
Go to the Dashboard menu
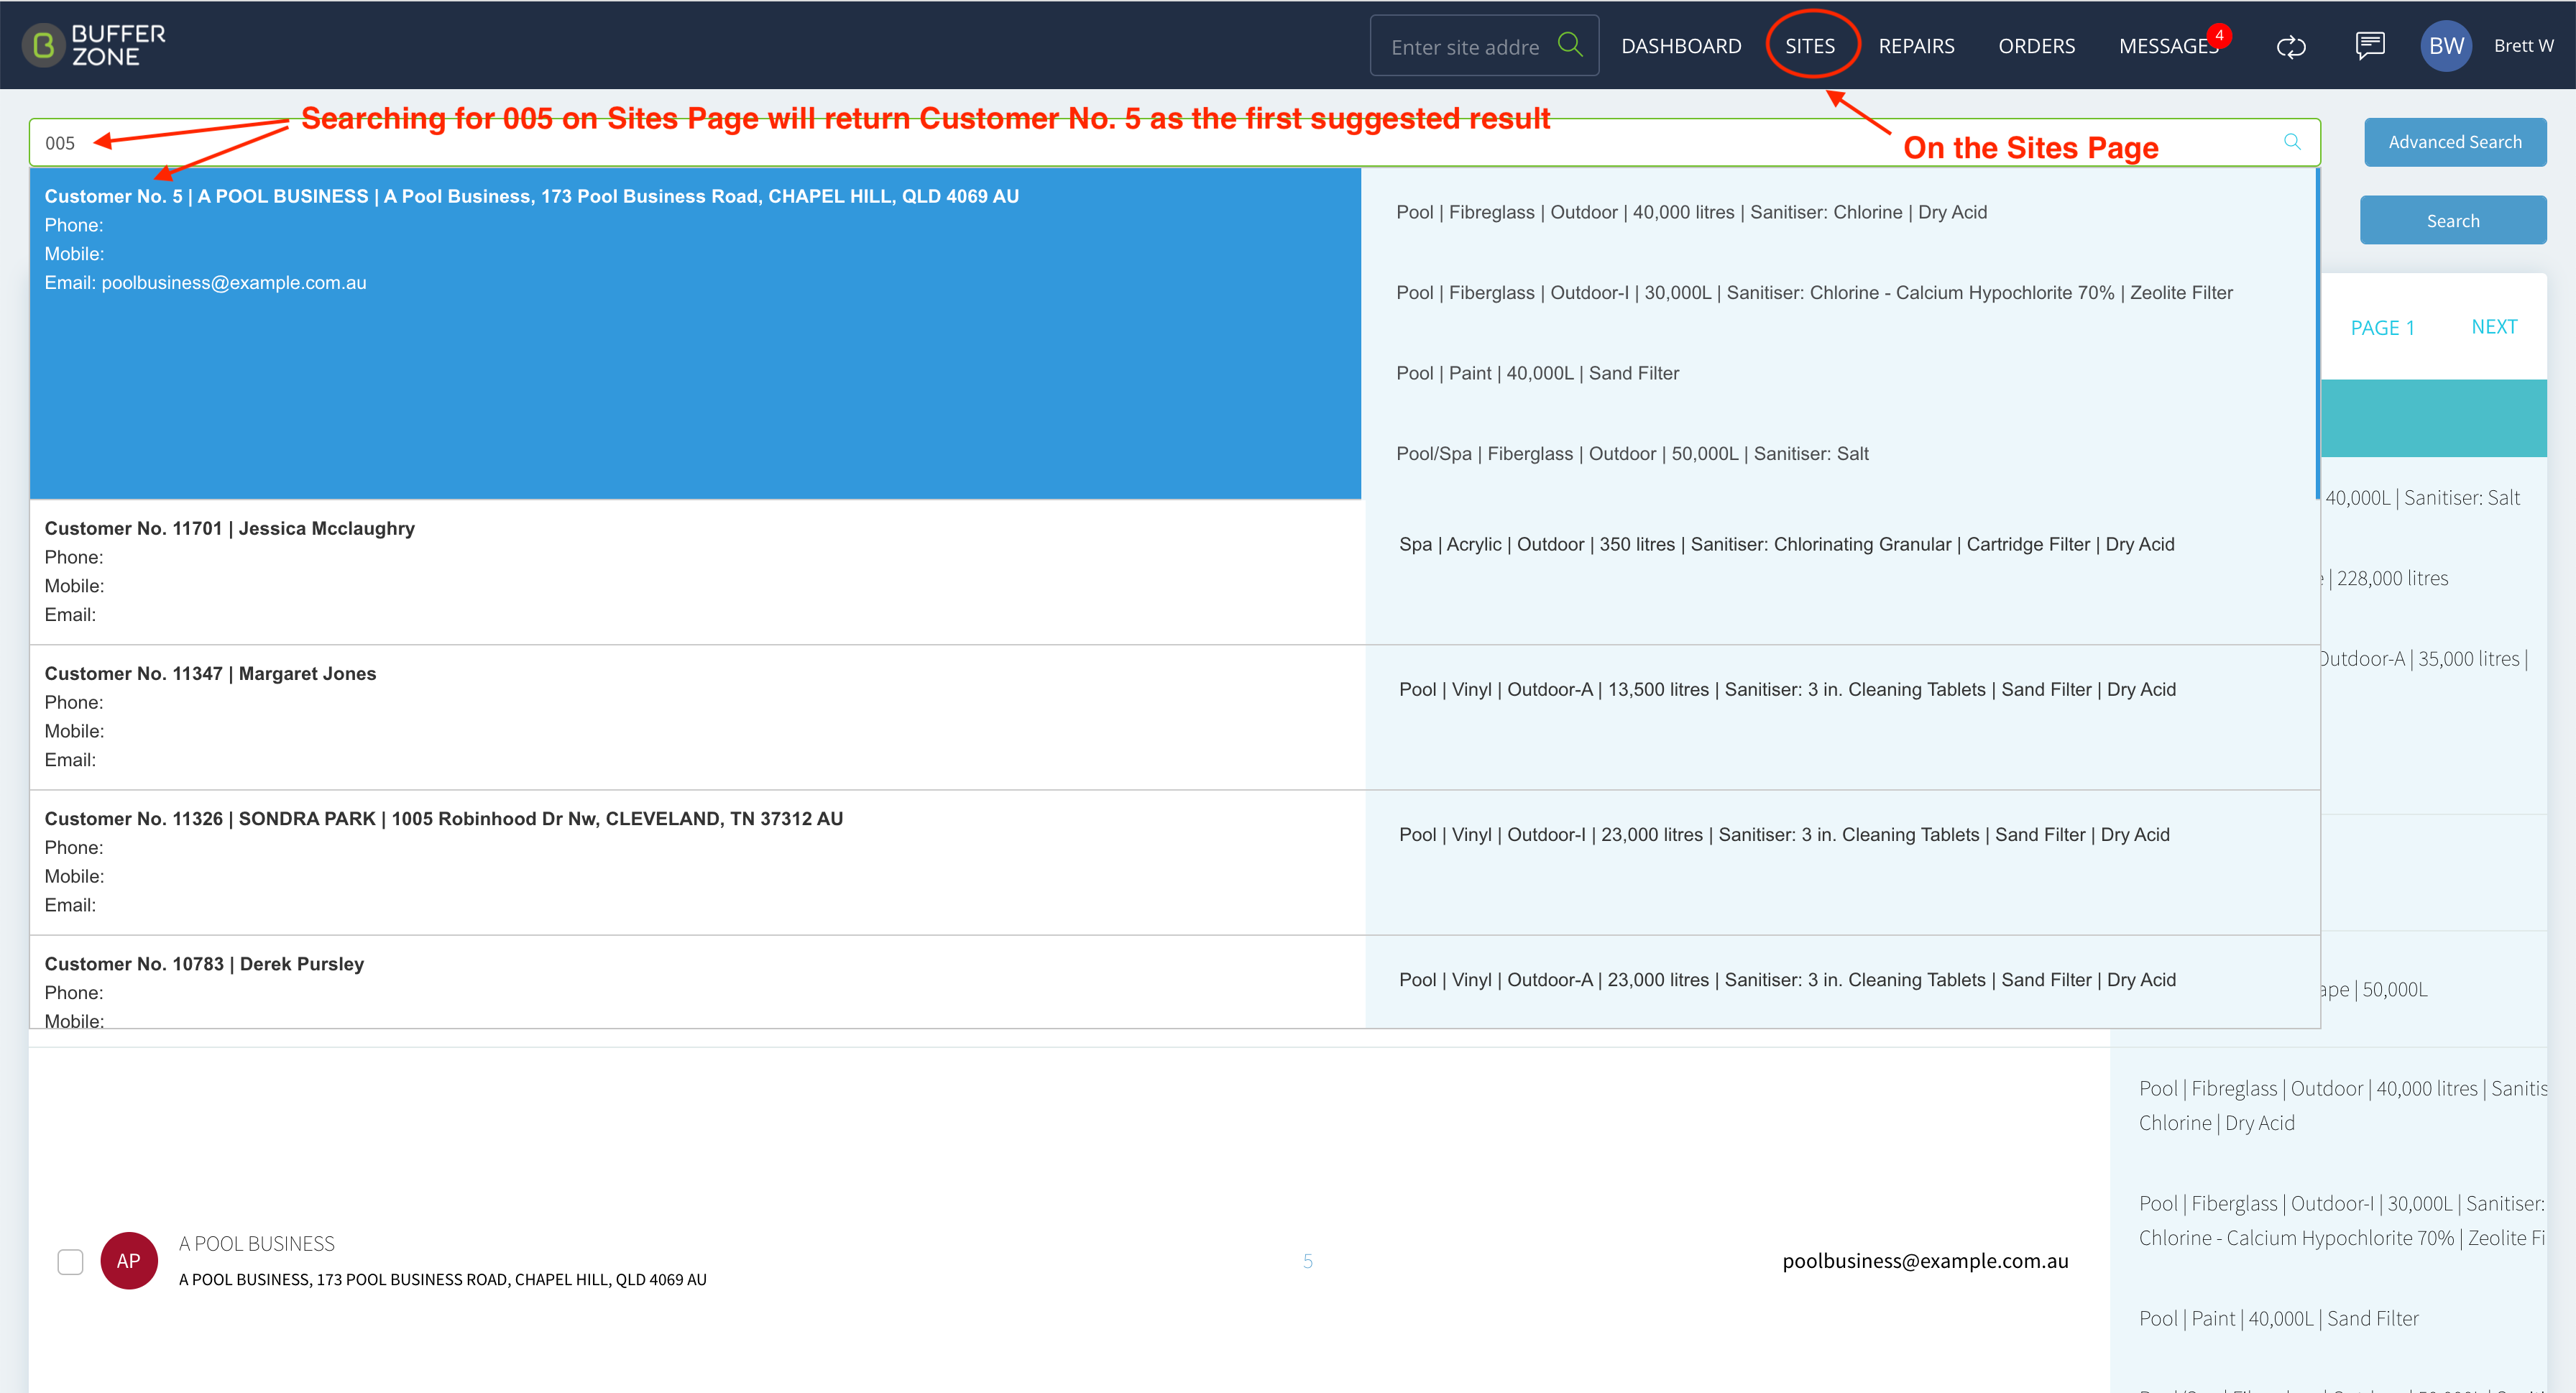1681,46
